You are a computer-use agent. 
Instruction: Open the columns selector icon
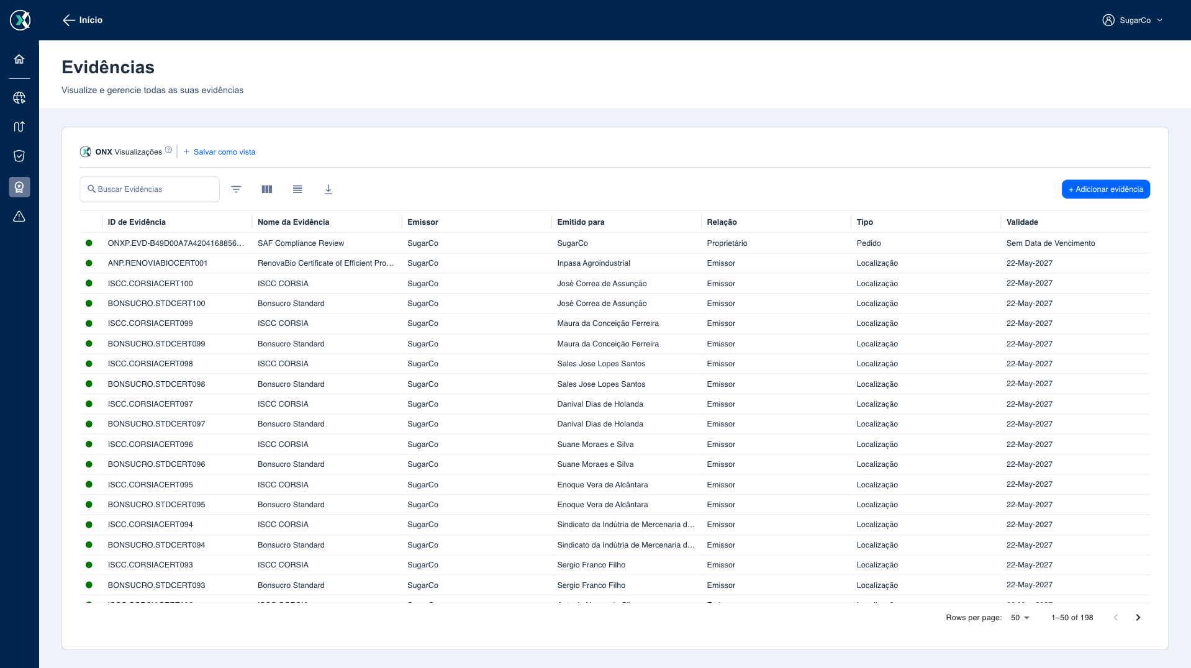267,189
